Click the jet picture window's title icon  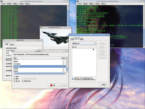41,28
